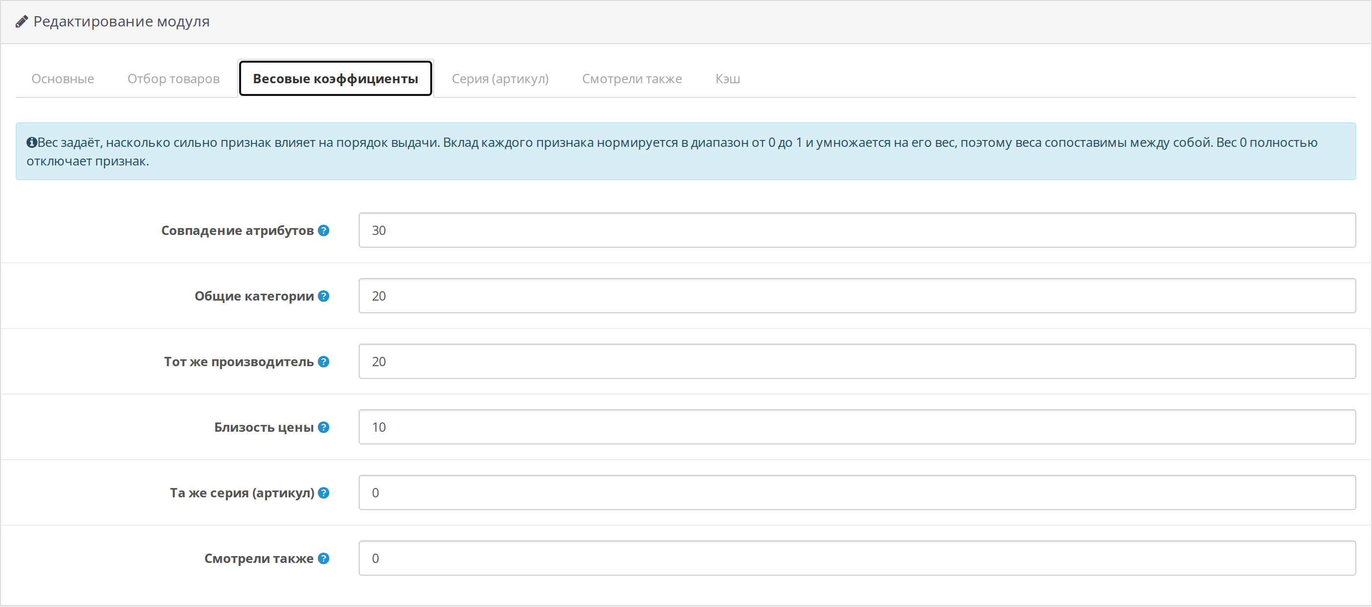Switch to the Кэш tab
Viewport: 1372px width, 607px height.
[728, 79]
